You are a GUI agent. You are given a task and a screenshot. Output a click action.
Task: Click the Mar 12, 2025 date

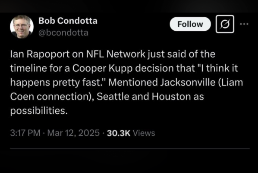[x=73, y=133]
